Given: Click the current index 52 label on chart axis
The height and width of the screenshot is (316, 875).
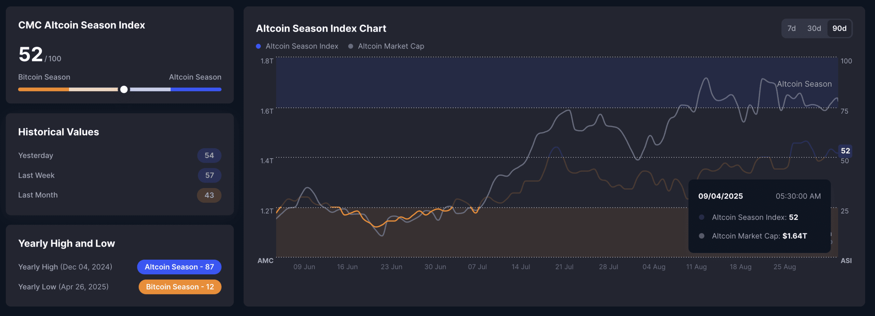Looking at the screenshot, I should 845,151.
